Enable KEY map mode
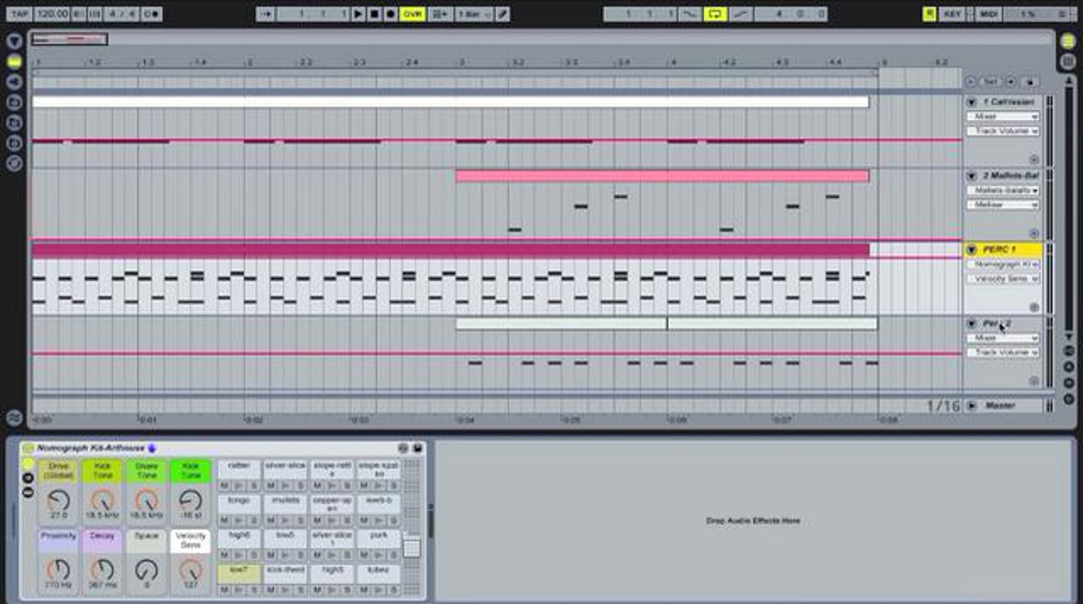The height and width of the screenshot is (604, 1083). pos(952,14)
